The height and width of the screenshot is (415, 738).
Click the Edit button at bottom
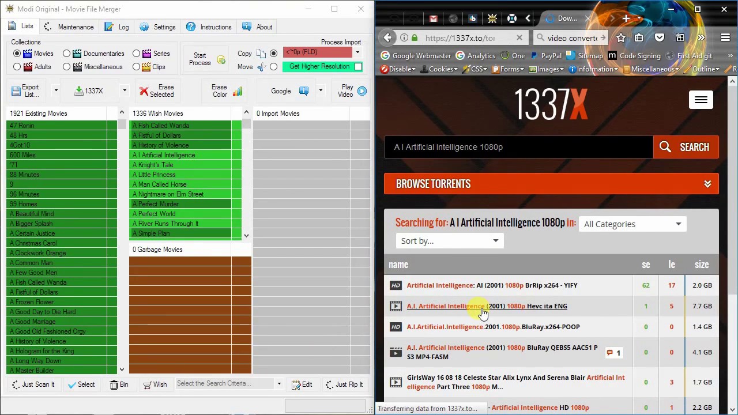(x=302, y=384)
